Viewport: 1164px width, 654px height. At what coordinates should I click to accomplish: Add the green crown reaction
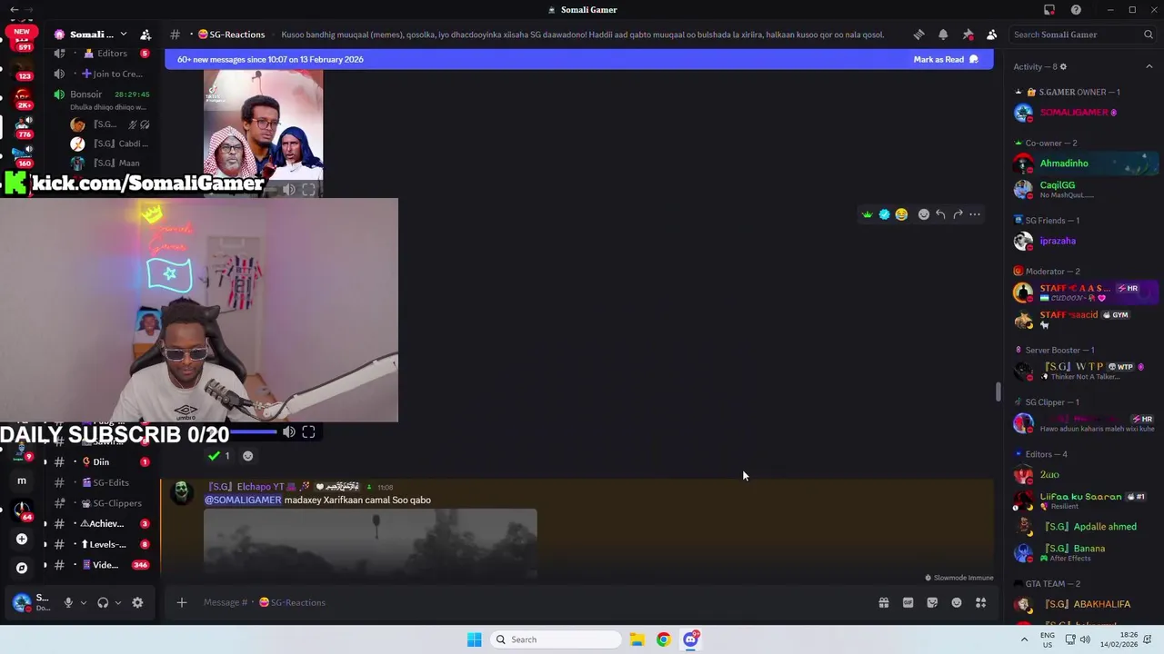coord(867,214)
